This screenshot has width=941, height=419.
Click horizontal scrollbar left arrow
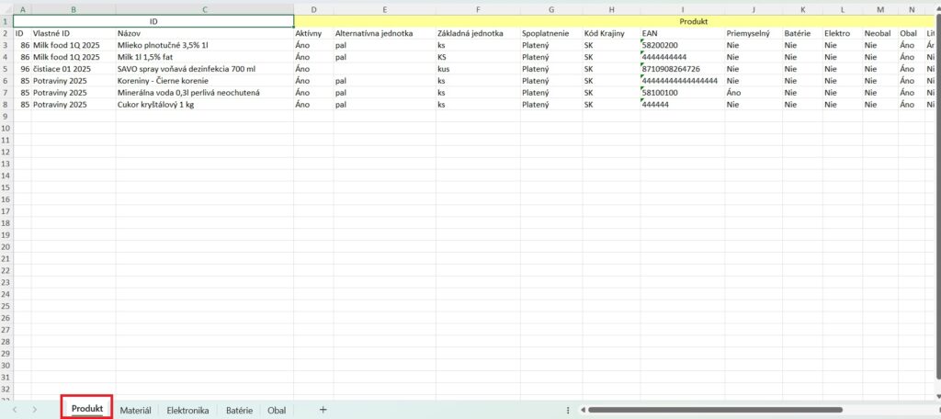pyautogui.click(x=580, y=410)
